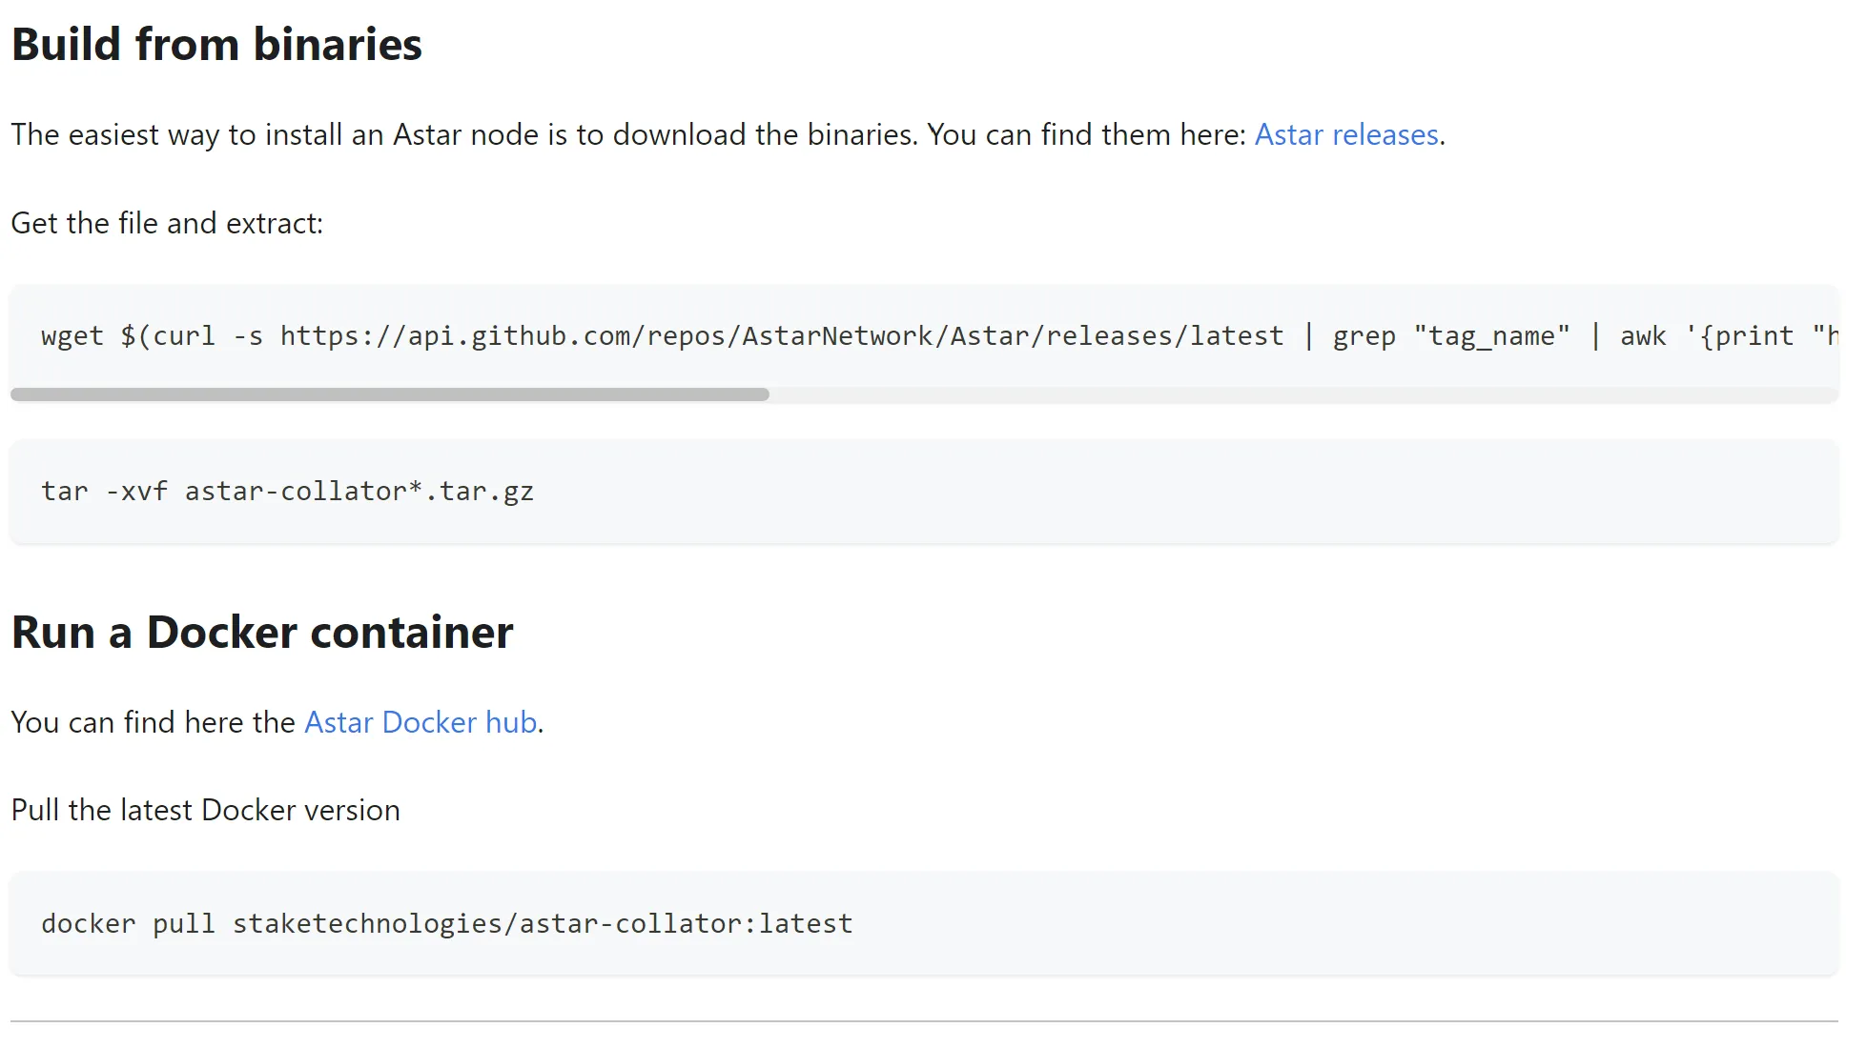Open the Astar Docker hub link
The height and width of the screenshot is (1048, 1867).
421,723
